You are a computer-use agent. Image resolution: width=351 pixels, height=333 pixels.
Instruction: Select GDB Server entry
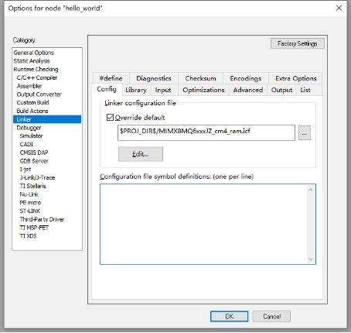coord(34,161)
